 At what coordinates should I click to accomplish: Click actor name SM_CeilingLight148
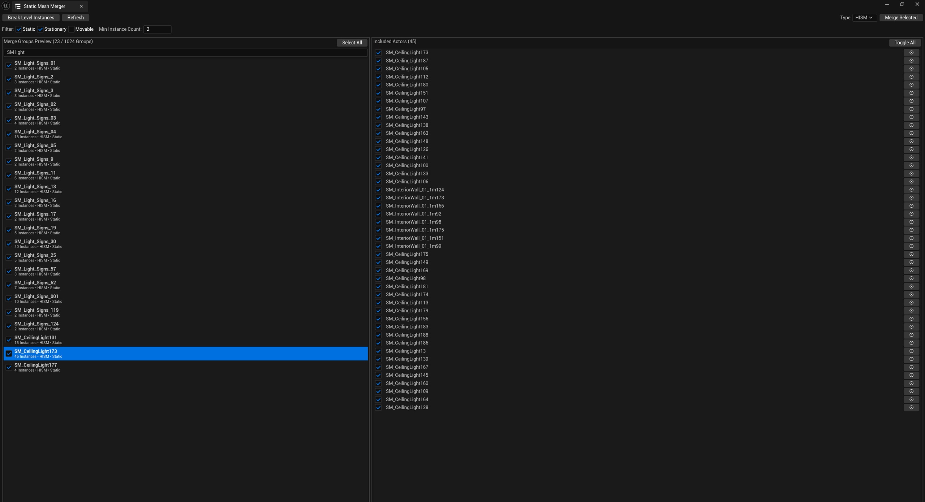(407, 142)
